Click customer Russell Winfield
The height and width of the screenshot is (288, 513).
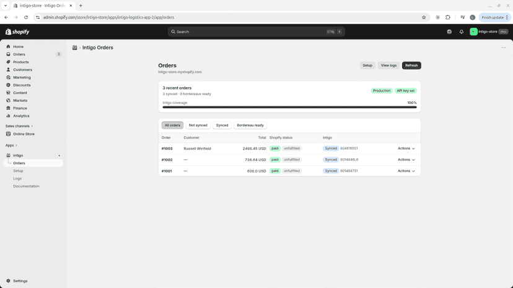click(197, 148)
